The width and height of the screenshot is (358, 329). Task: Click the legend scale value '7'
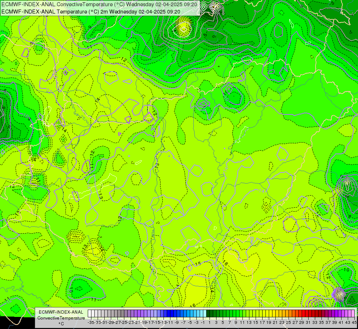coord(229,322)
